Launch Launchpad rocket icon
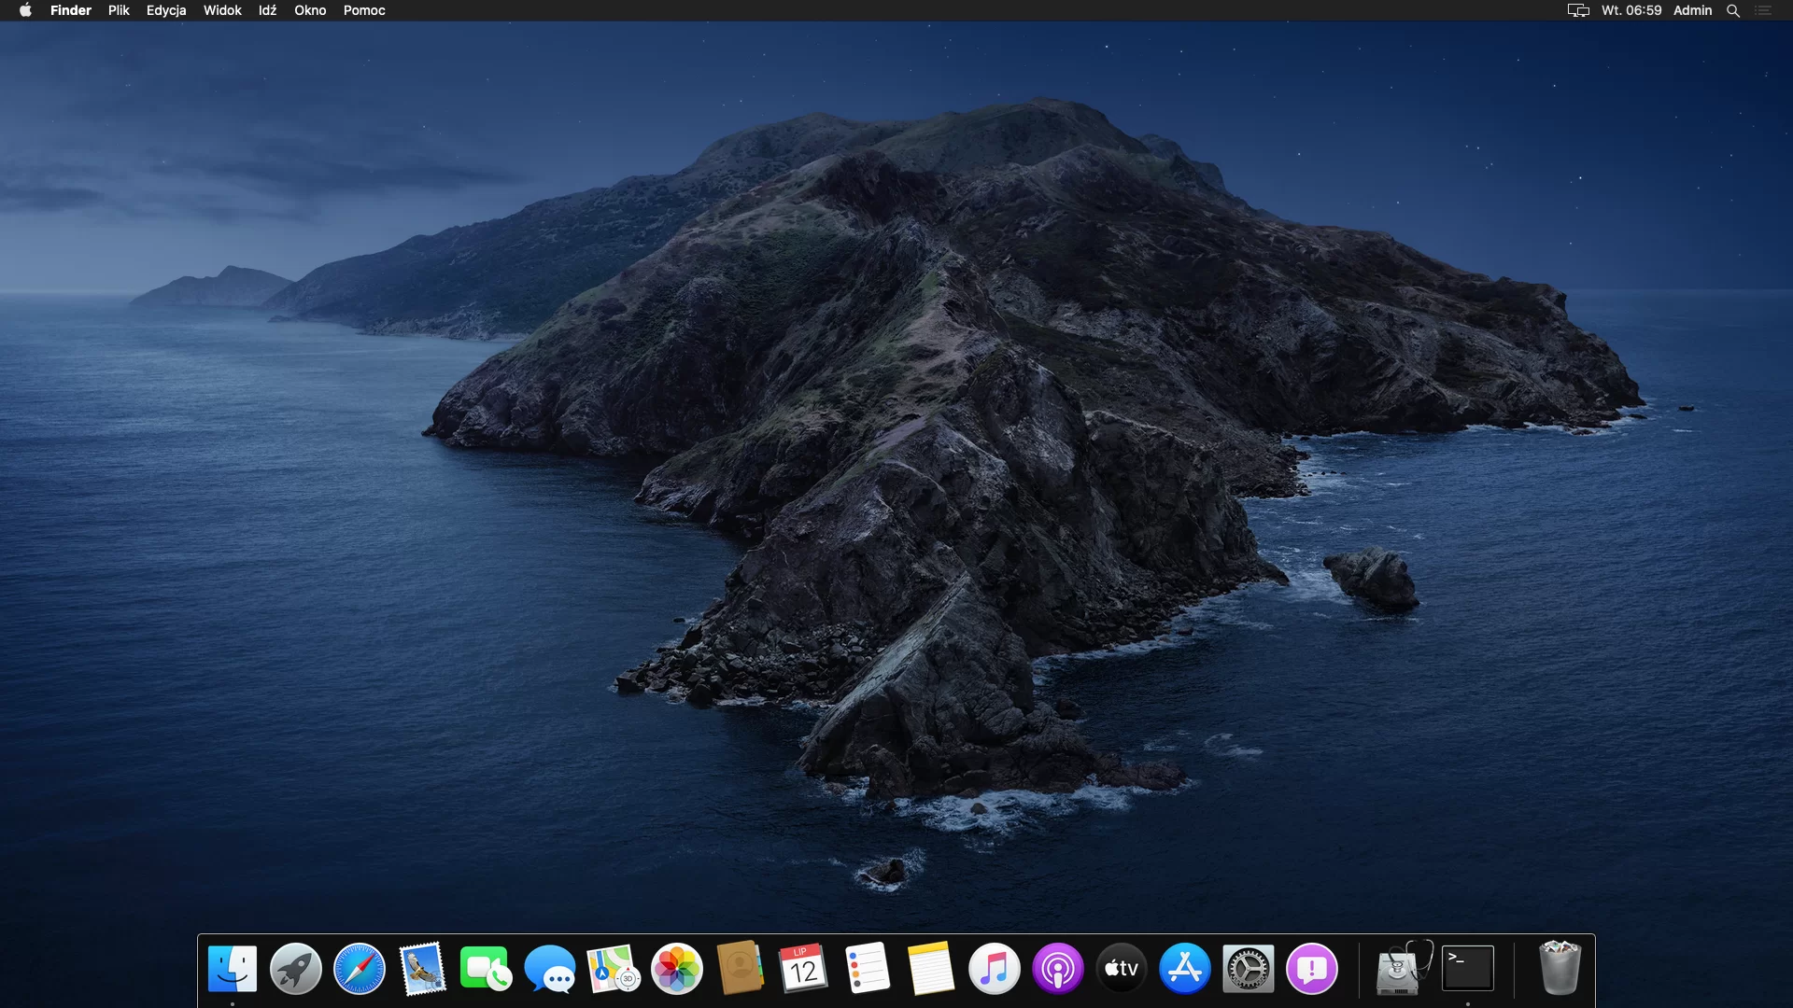This screenshot has height=1008, width=1793. click(296, 969)
